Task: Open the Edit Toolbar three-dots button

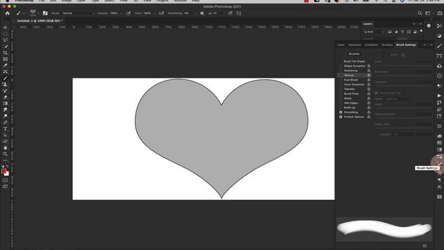Action: point(5,160)
